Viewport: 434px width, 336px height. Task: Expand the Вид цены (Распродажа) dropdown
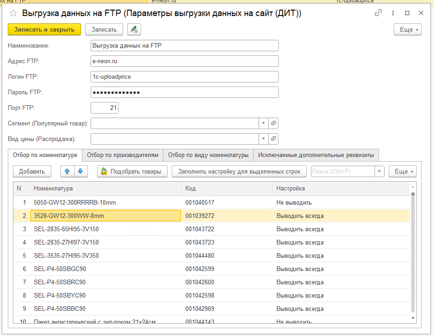point(263,139)
